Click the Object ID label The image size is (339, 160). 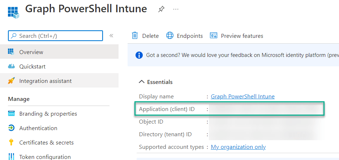pos(151,122)
